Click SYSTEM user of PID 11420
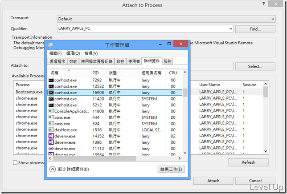Screen dimensions: 287x194 click(x=149, y=99)
